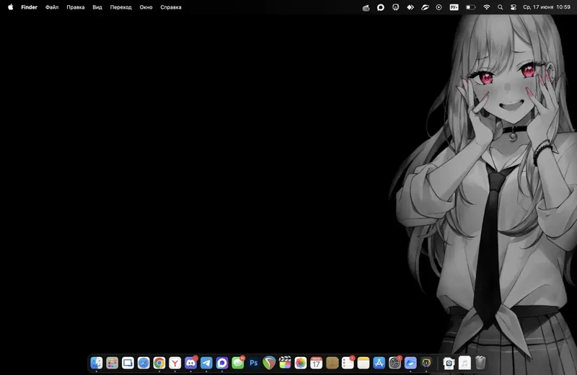This screenshot has height=375, width=577.
Task: Open Launchpad in the dock
Action: coord(113,363)
